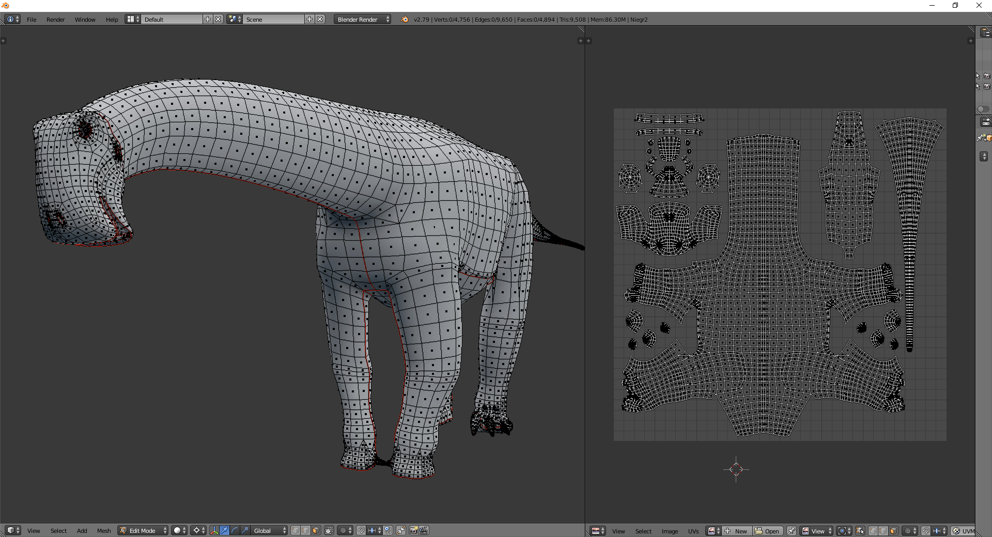Click the OpenGL render camera icon

[413, 530]
